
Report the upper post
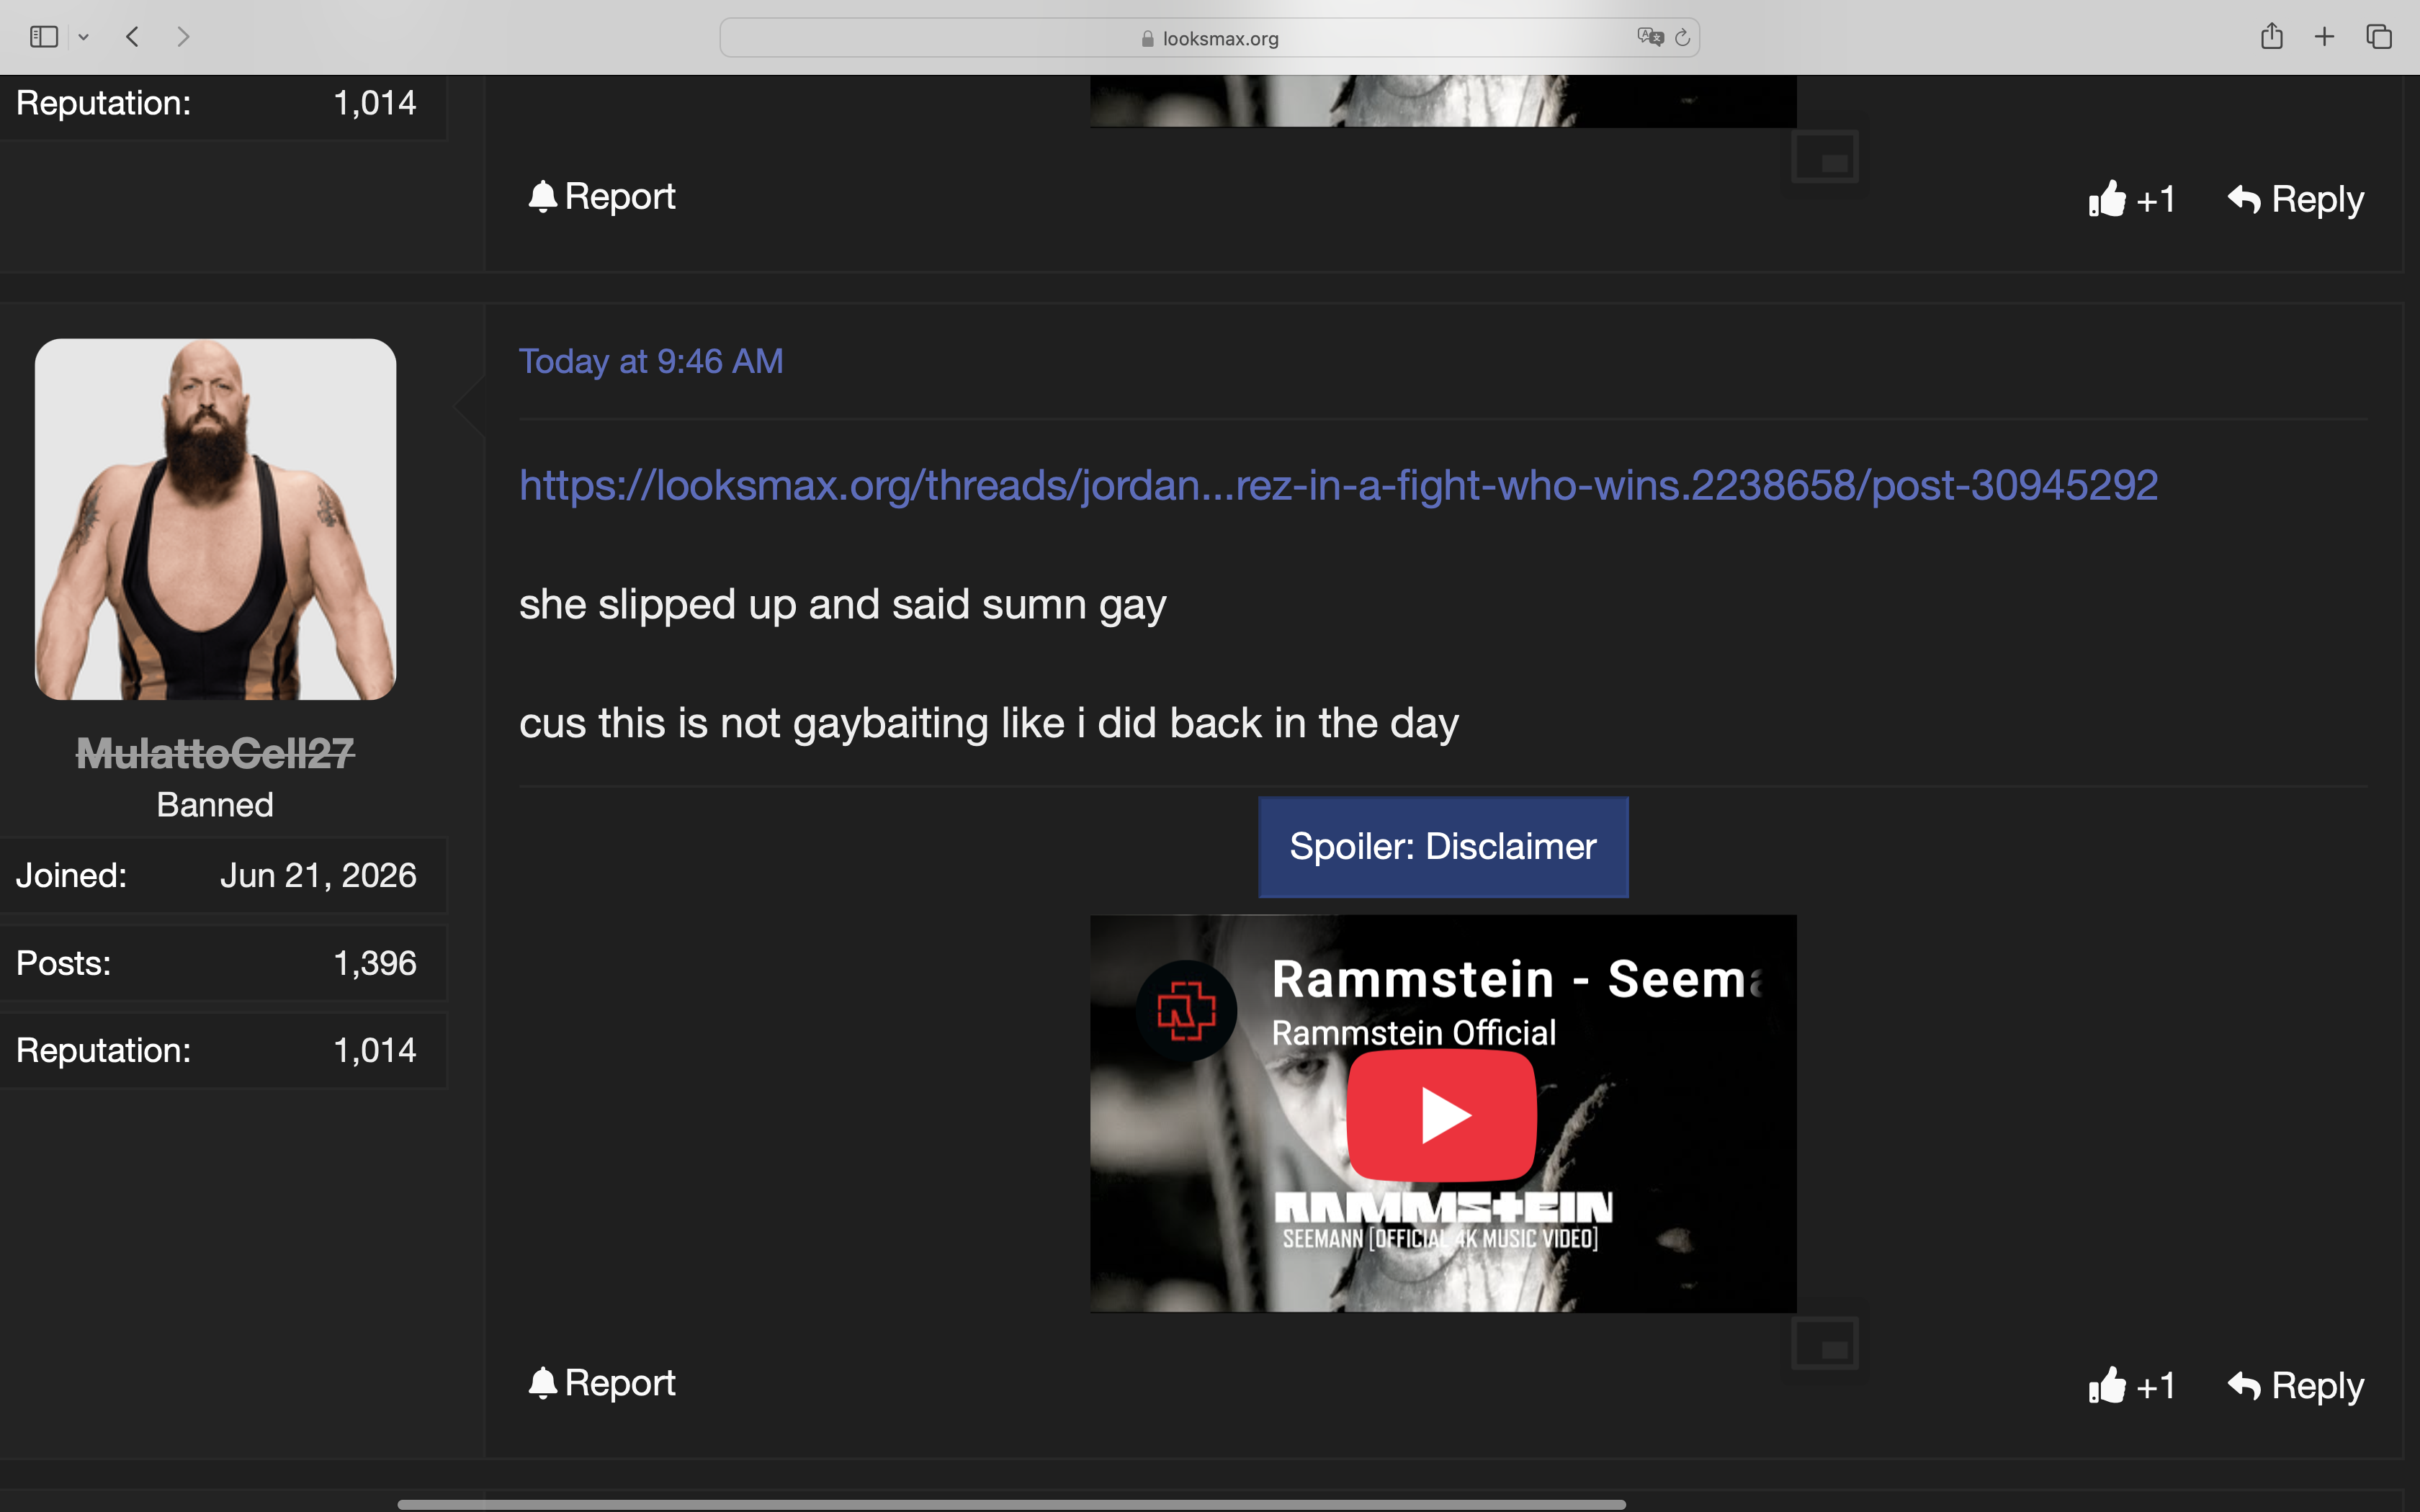point(601,196)
